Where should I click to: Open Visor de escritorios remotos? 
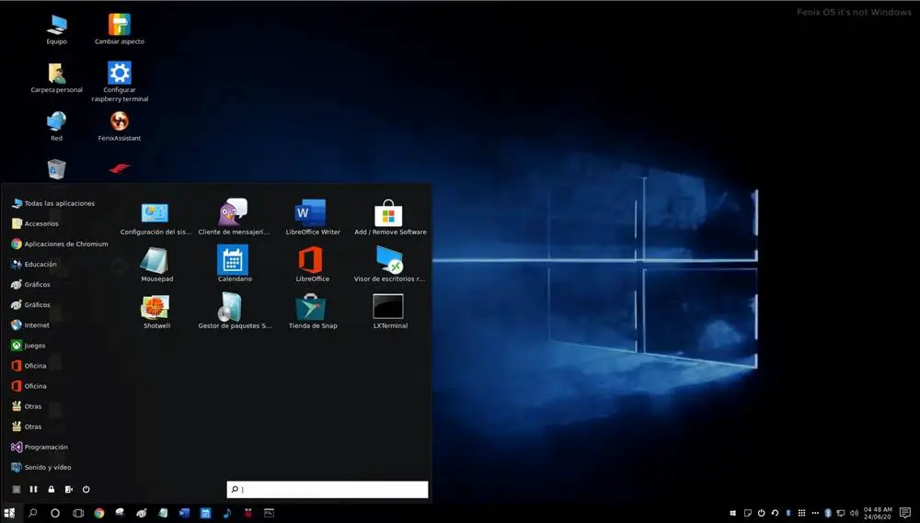click(x=389, y=265)
